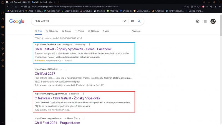Clear the search box with the X icon
The image size is (222, 125).
(x=125, y=21)
